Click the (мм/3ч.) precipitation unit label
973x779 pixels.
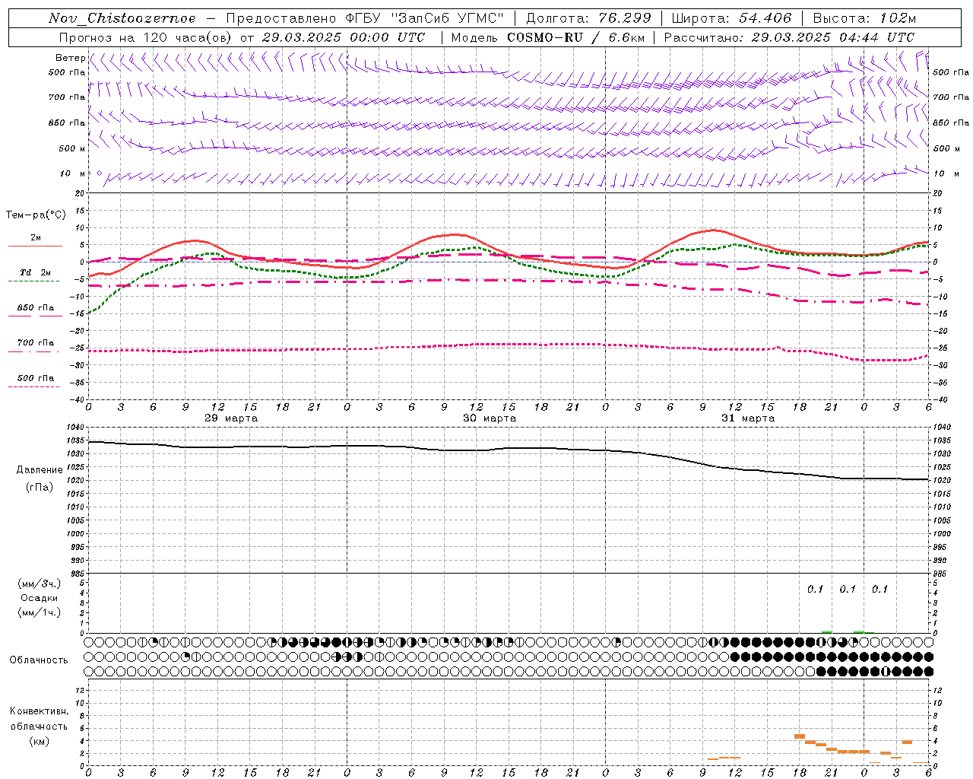point(39,583)
